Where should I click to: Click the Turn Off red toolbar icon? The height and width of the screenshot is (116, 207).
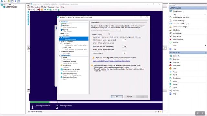(39, 10)
